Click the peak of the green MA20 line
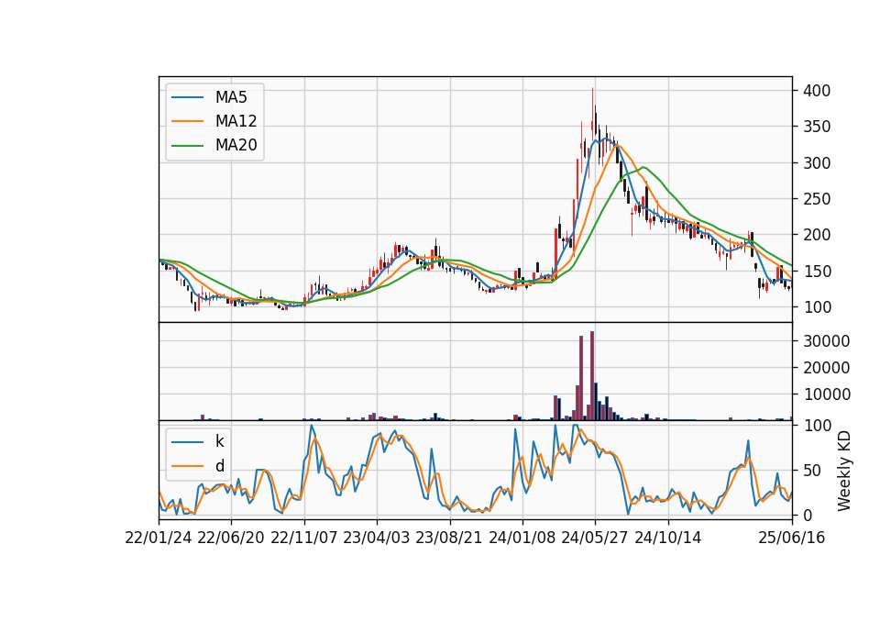880x633 pixels. (x=643, y=167)
